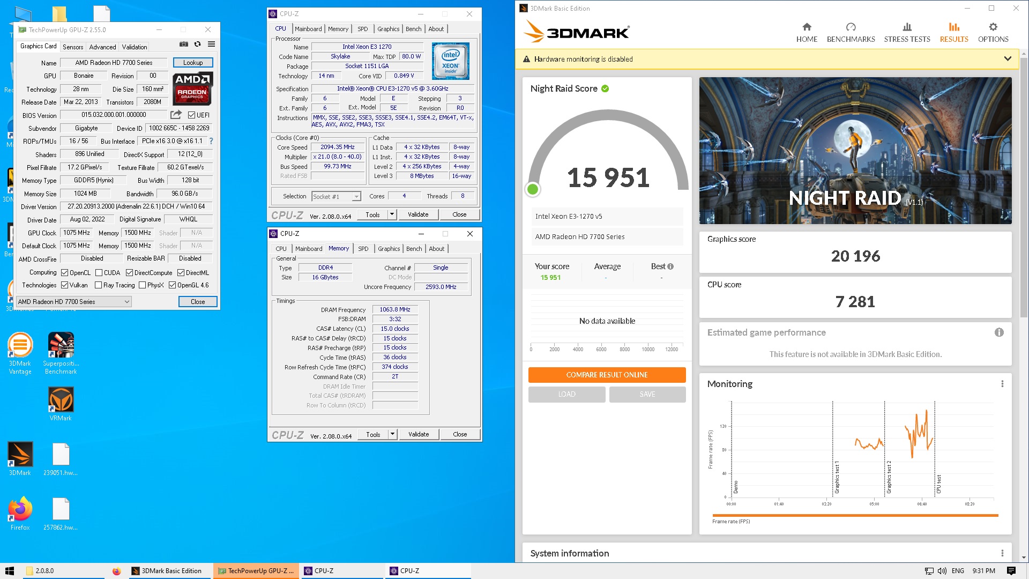
Task: Toggle the OpenGL 4.6 checkbox
Action: 172,285
